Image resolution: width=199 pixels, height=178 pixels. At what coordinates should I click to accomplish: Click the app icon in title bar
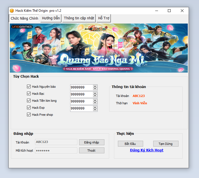tap(12, 11)
